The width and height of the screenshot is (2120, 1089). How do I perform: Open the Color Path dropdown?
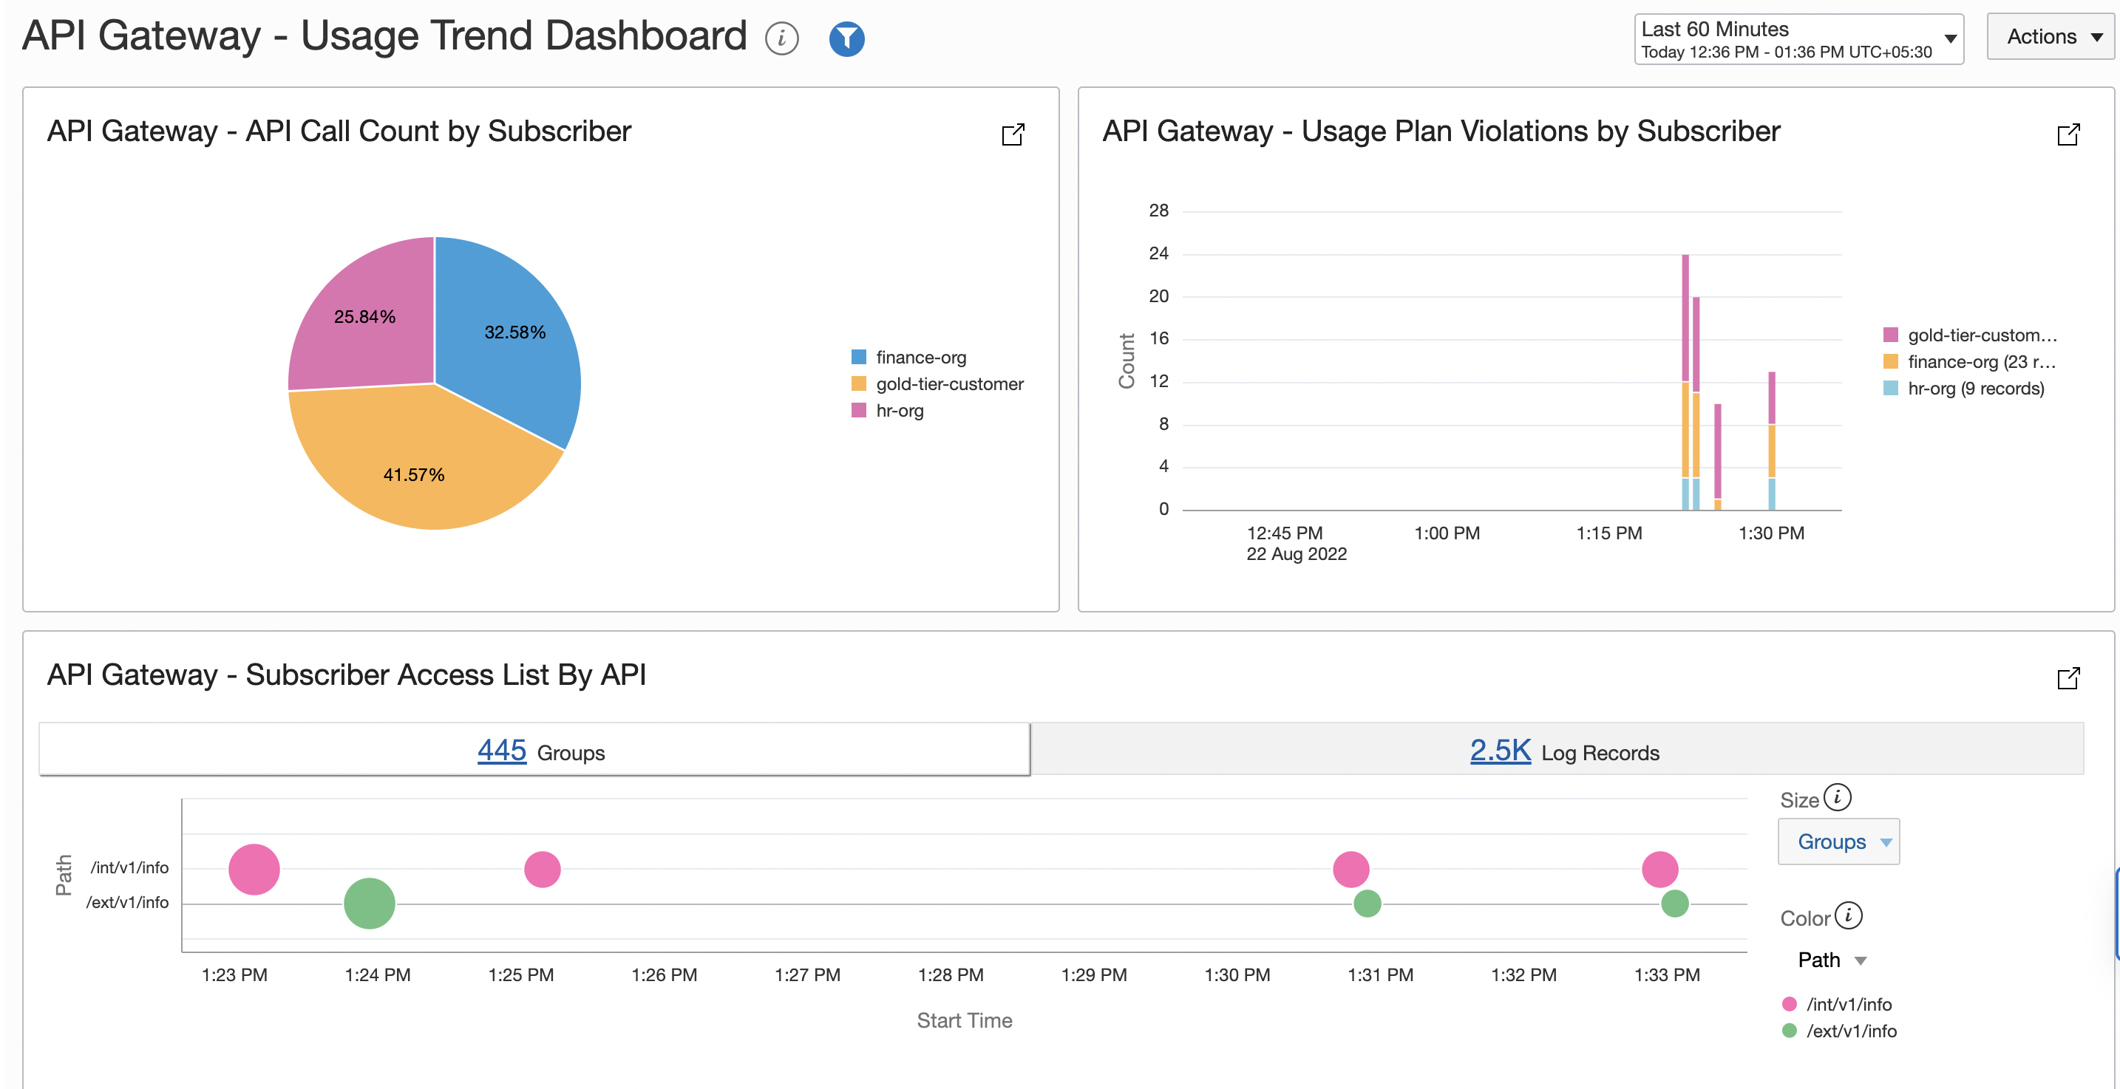[x=1831, y=959]
